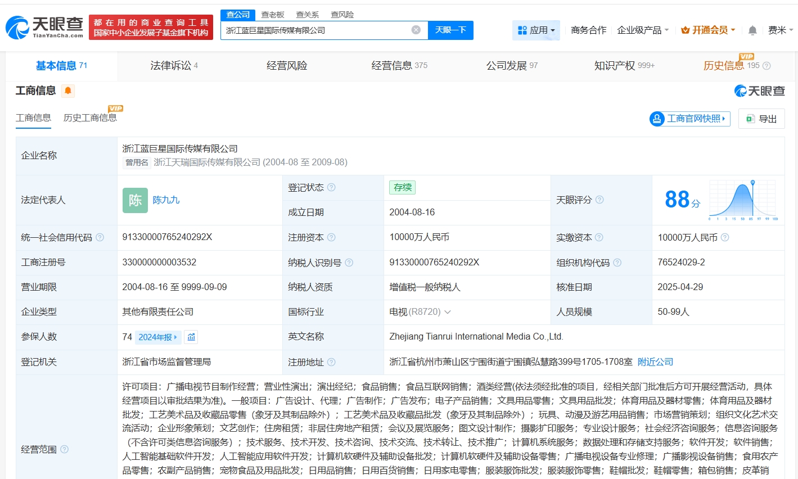798x479 pixels.
Task: Click help icon next to 实缴资本 label
Action: coord(599,237)
